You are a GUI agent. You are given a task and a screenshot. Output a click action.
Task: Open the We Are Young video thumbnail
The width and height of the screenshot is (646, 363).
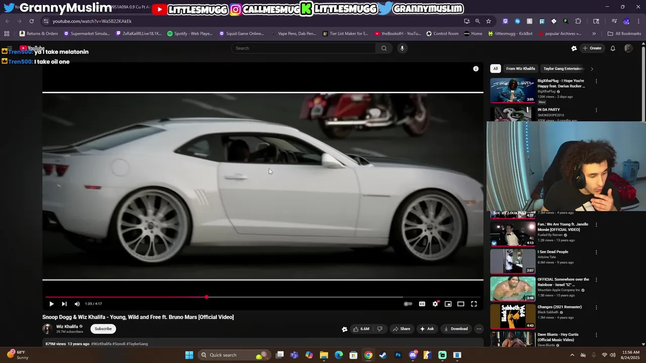[x=513, y=234]
